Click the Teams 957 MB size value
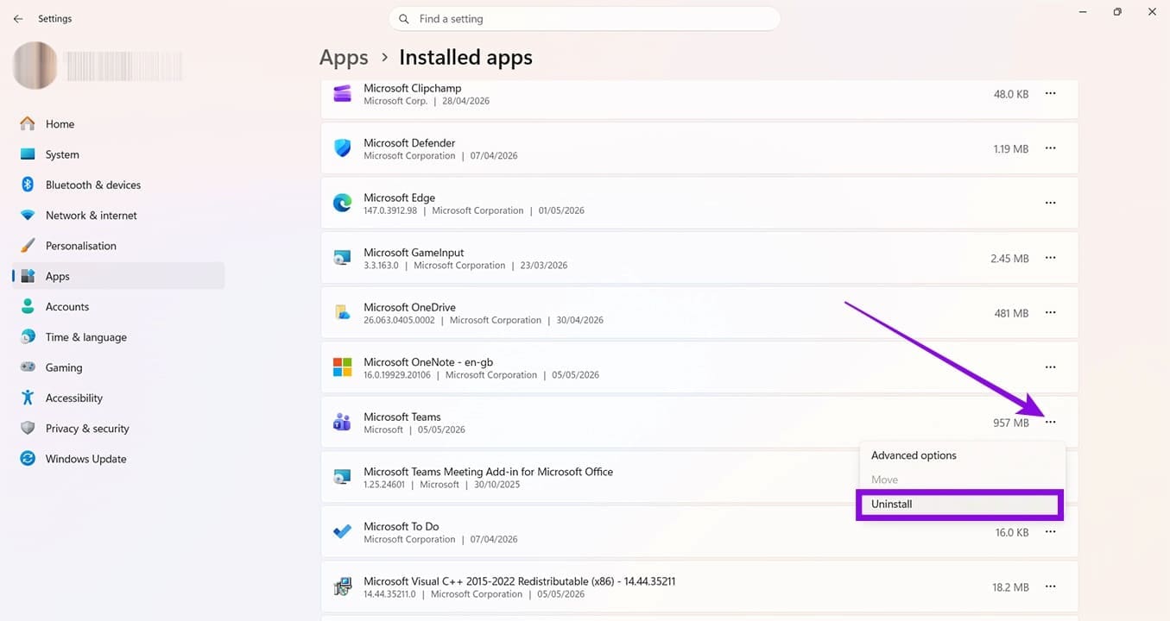1170x621 pixels. click(1011, 423)
